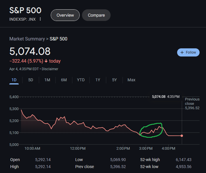Image resolution: width=206 pixels, height=173 pixels.
Task: Click the 52-wk high value 6,147.43
Action: tap(184, 160)
